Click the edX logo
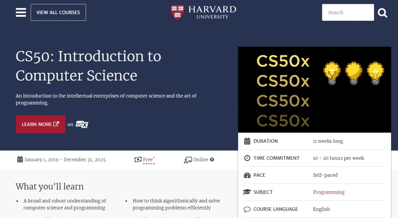The height and width of the screenshot is (218, 398). [x=82, y=124]
